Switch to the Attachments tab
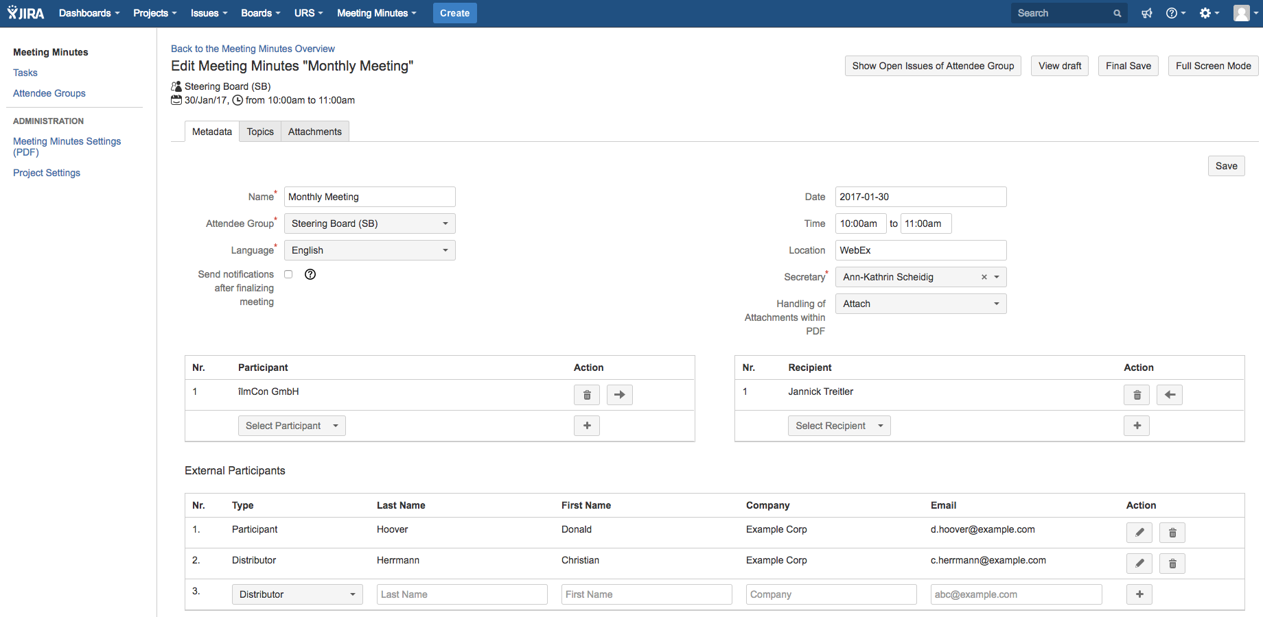Screen dimensions: 1263x617 point(315,132)
